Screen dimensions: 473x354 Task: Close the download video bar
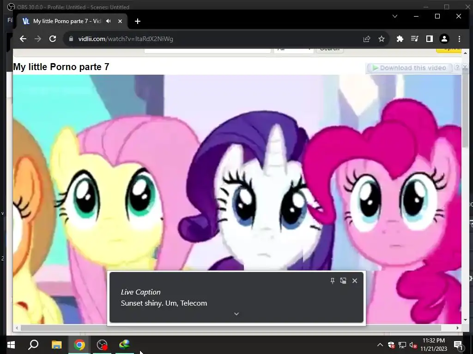466,67
